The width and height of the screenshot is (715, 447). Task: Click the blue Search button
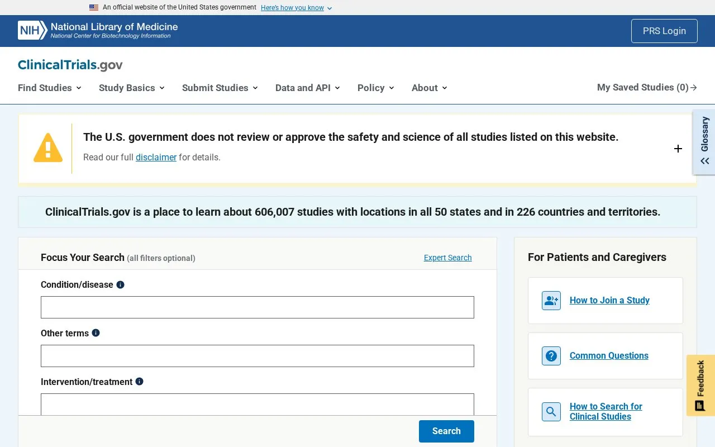point(446,431)
